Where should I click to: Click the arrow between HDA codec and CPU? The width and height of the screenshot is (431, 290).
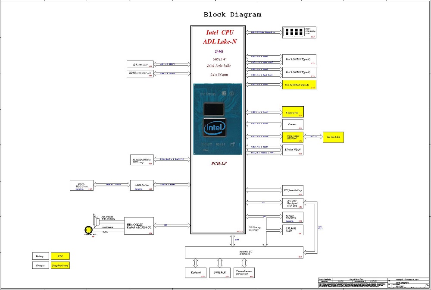[172, 225]
